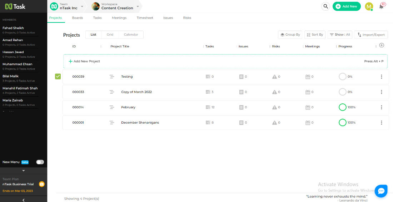Image resolution: width=393 pixels, height=202 pixels.
Task: Open the Group By dropdown
Action: (290, 35)
